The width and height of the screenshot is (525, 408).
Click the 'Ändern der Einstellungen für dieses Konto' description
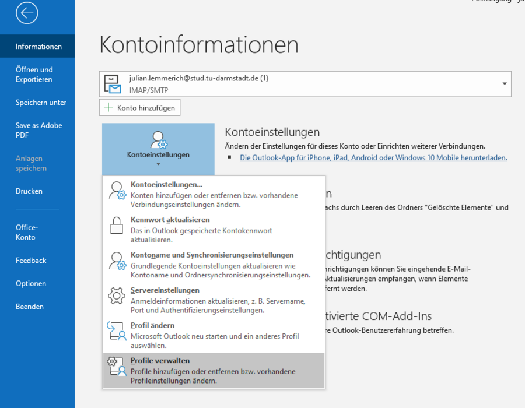(x=355, y=146)
